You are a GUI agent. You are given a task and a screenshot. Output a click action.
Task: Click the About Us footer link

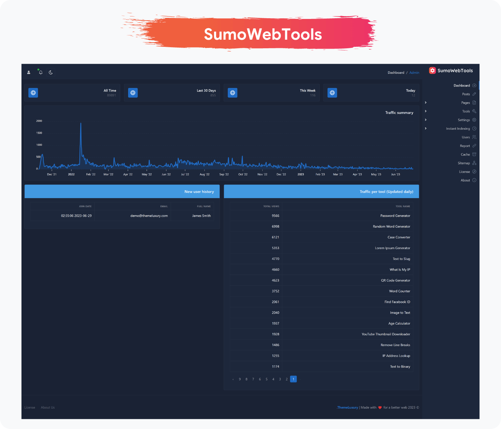pos(48,408)
